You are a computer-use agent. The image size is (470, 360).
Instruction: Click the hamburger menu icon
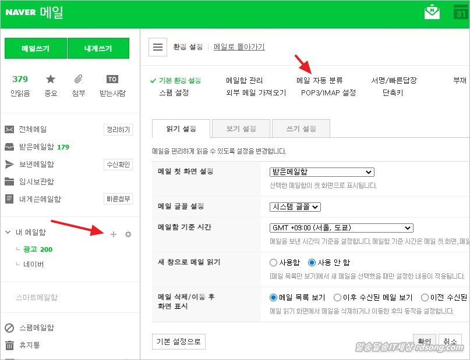(x=157, y=47)
